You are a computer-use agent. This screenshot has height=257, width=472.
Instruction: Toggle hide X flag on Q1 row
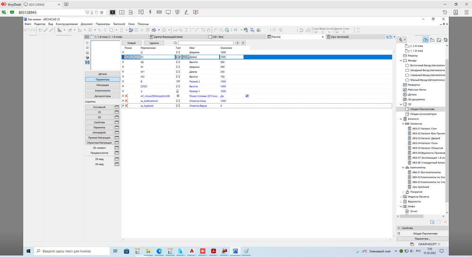click(126, 57)
